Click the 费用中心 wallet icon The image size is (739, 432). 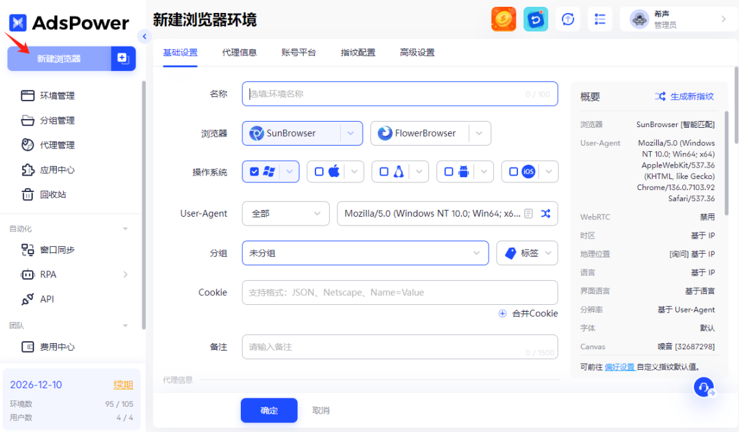(28, 347)
